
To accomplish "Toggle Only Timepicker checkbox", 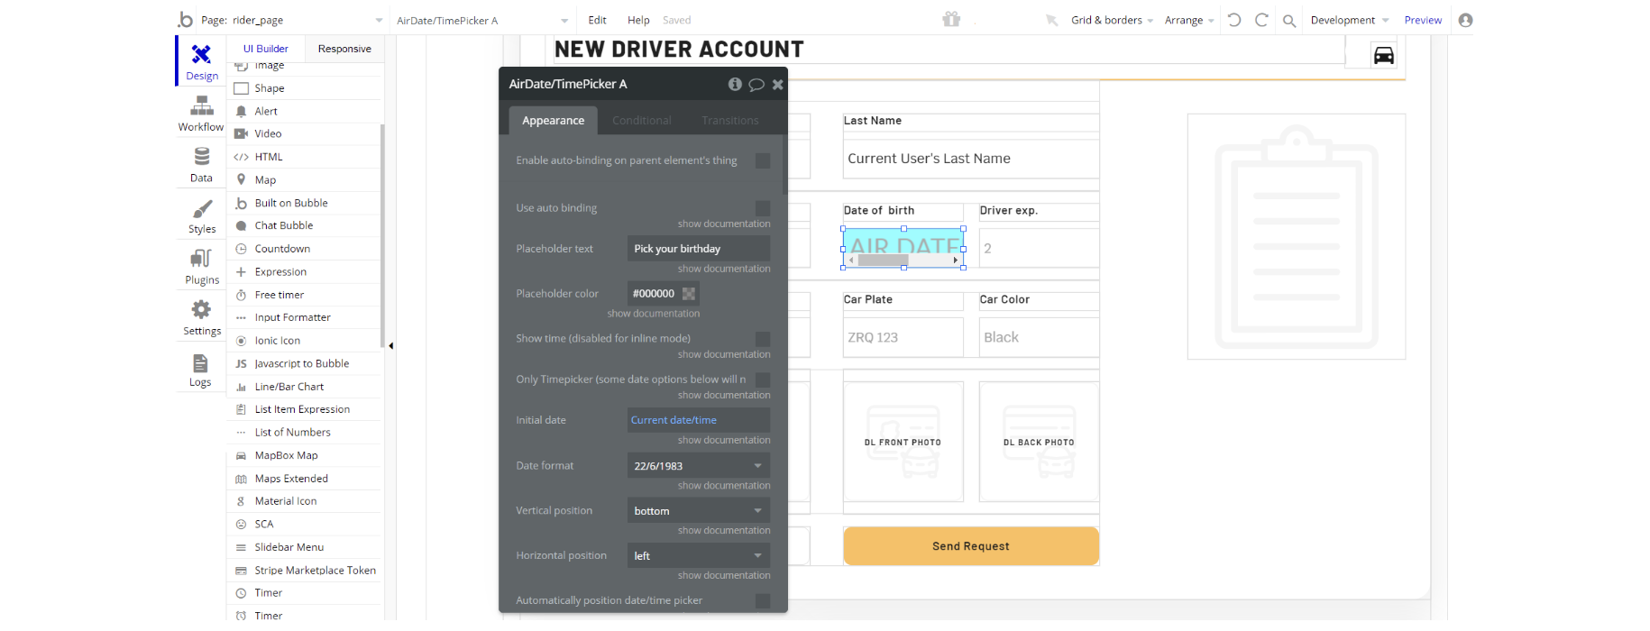I will click(763, 380).
